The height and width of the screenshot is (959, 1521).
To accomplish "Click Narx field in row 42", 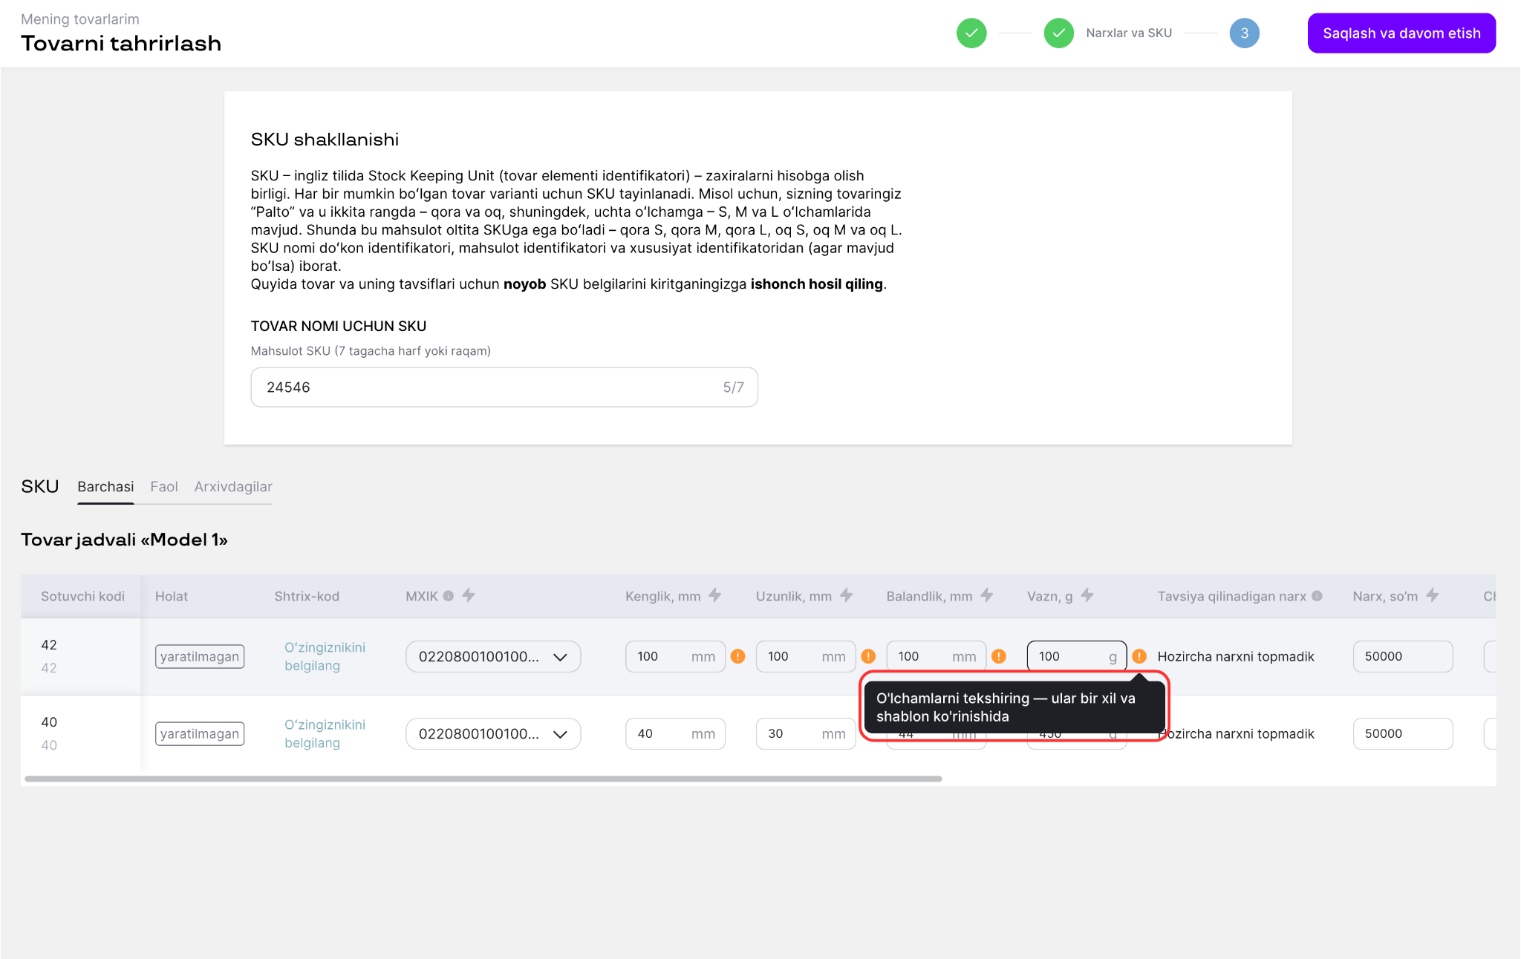I will (1403, 656).
